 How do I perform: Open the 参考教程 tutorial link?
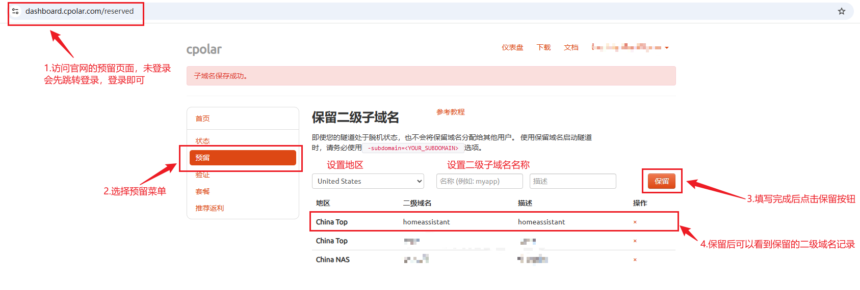click(x=450, y=112)
